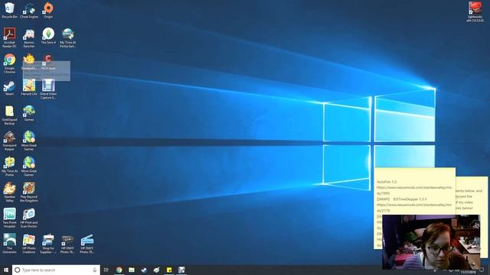Select the Harvest Life desktop icon
Image resolution: width=490 pixels, height=275 pixels.
(x=29, y=88)
